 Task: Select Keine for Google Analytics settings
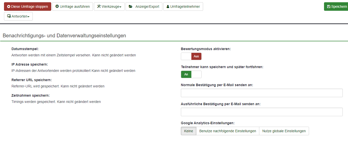coord(189,131)
